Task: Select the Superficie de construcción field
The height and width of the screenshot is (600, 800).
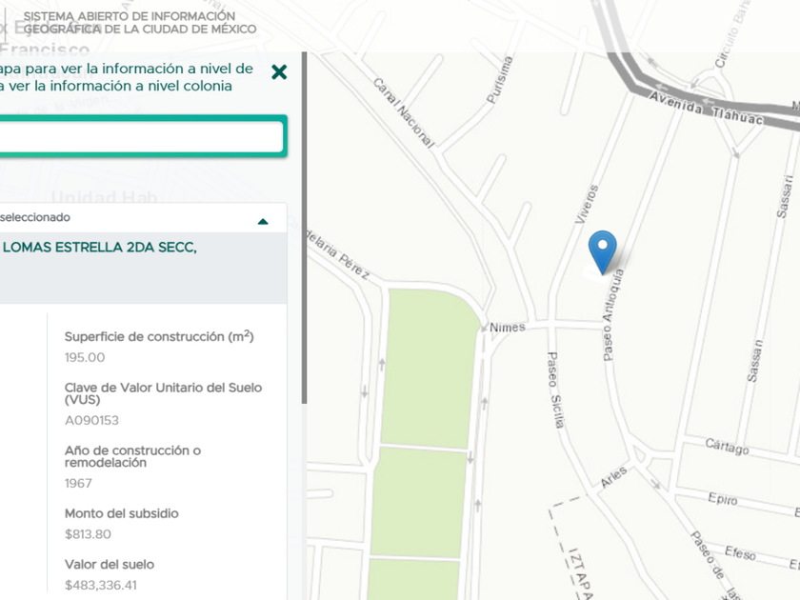Action: [x=159, y=347]
